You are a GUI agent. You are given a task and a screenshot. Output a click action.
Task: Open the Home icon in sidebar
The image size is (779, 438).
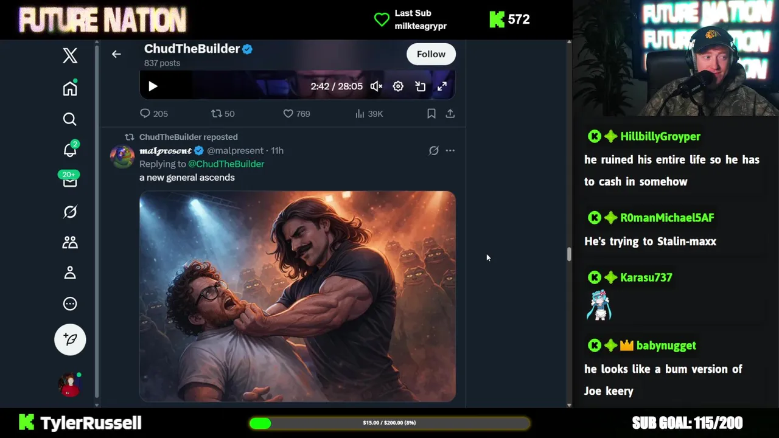70,88
